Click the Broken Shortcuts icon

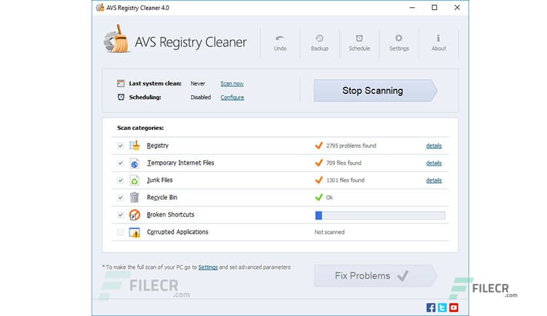135,215
